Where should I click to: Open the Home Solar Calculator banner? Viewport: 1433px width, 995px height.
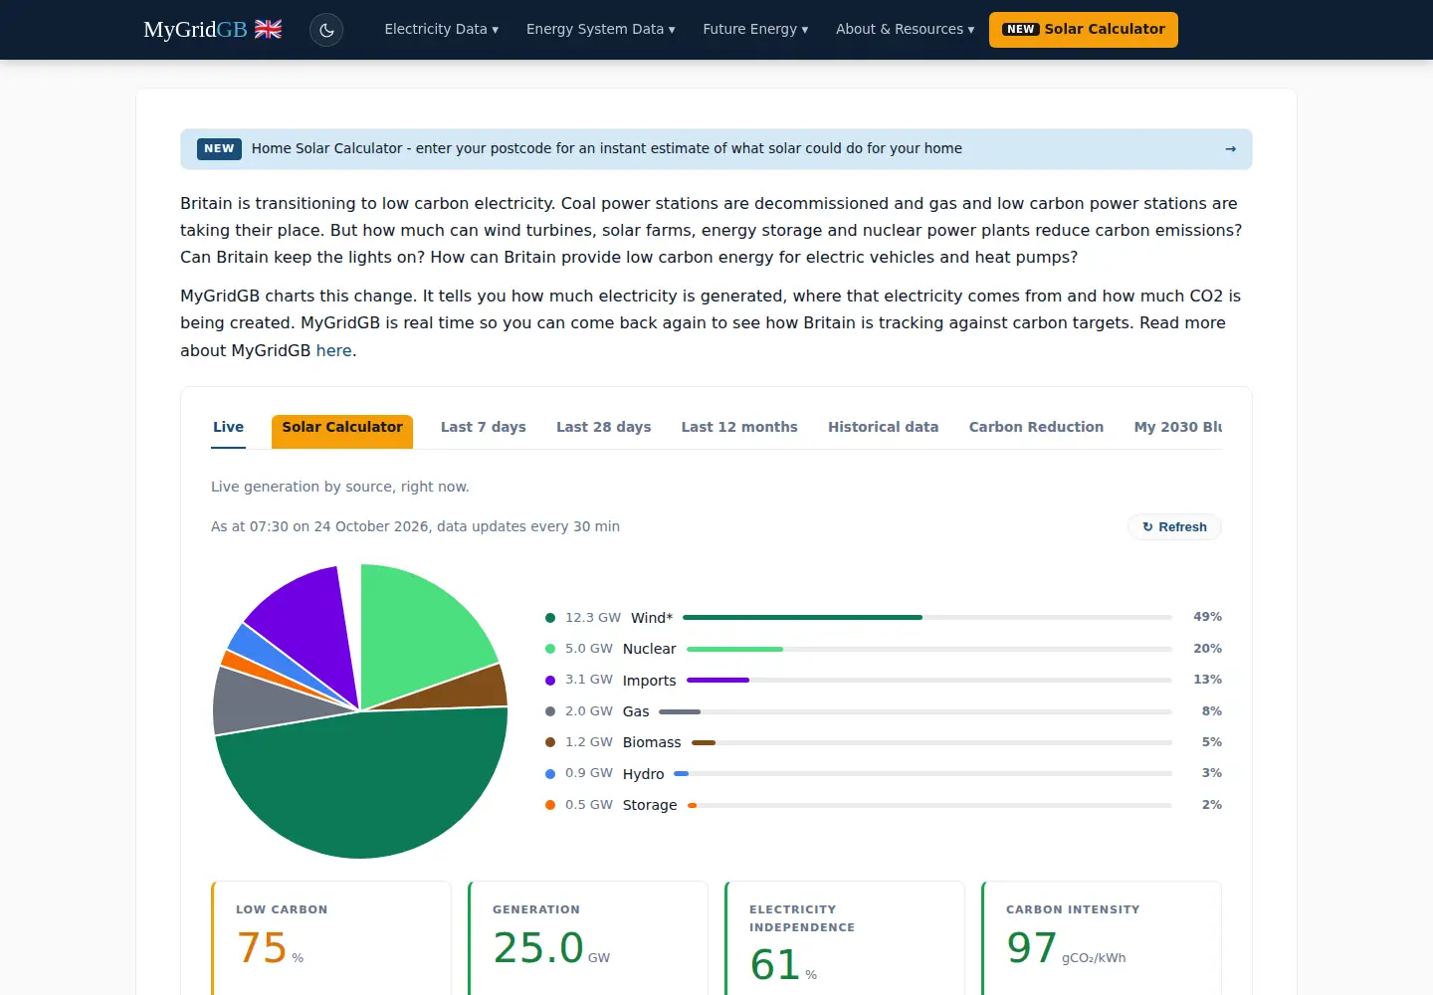tap(716, 149)
